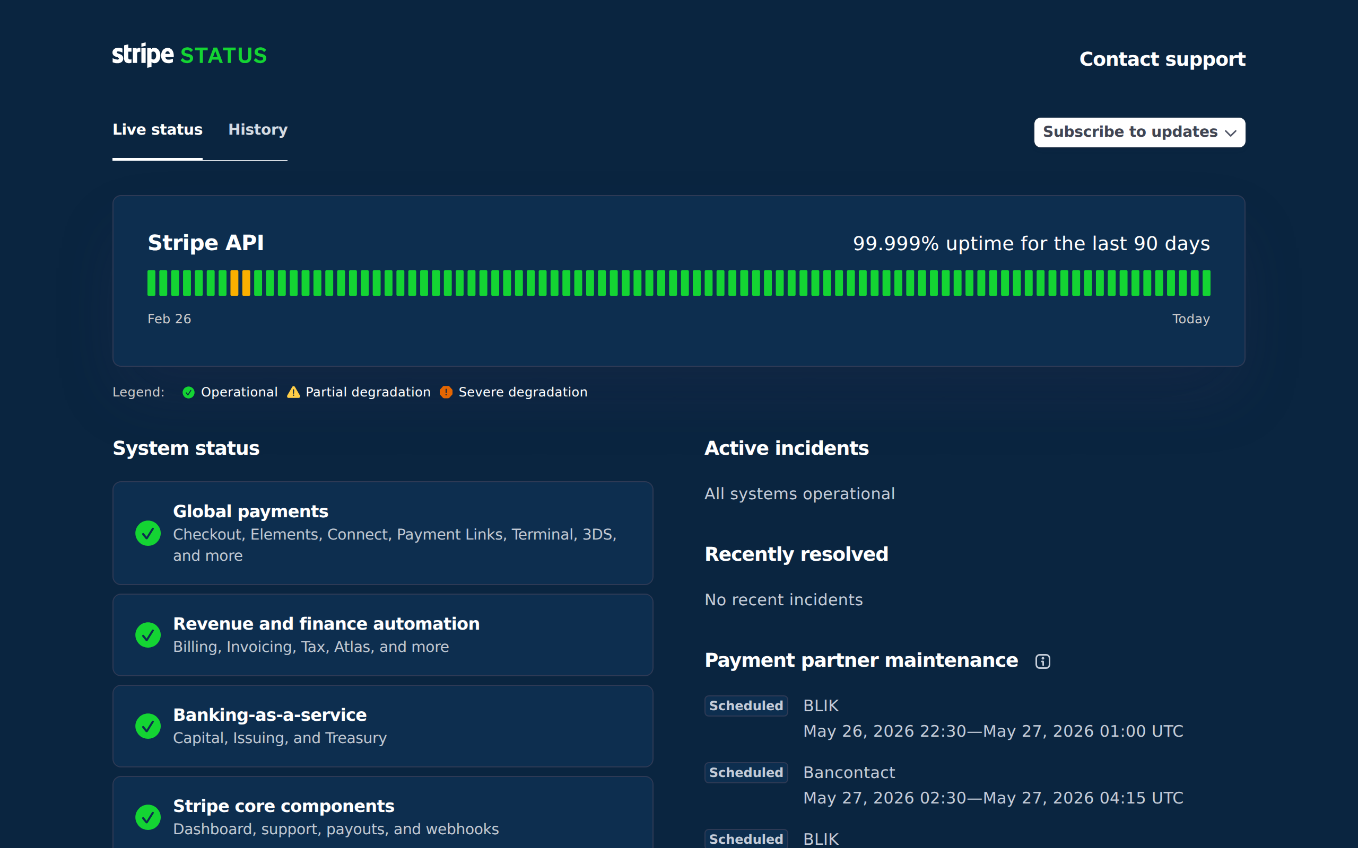Open the Global payments status card

(x=382, y=533)
